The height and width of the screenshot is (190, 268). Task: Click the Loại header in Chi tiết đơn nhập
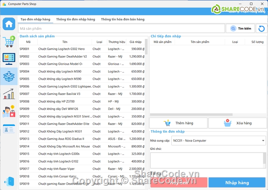tap(235, 42)
